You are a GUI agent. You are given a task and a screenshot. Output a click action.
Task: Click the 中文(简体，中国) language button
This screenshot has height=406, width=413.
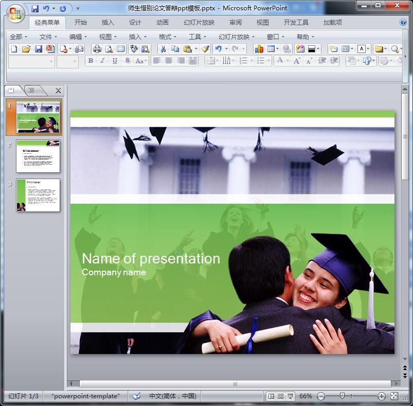172,396
